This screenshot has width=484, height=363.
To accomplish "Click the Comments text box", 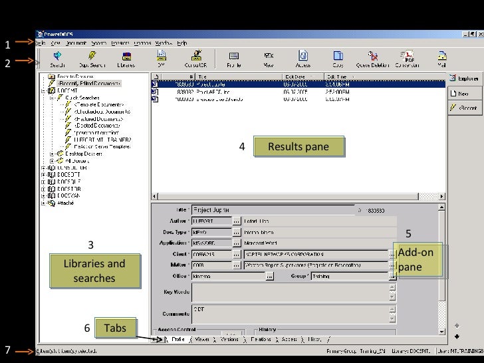I will pos(291,314).
